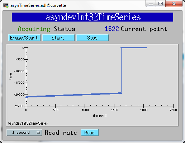This screenshot has height=143, width=185.
Task: Click the Current point label
Action: (x=144, y=29)
